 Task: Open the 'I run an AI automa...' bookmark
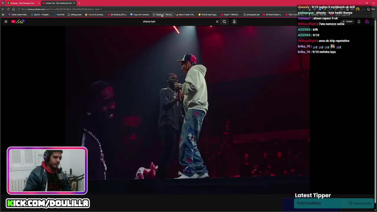click(x=95, y=14)
